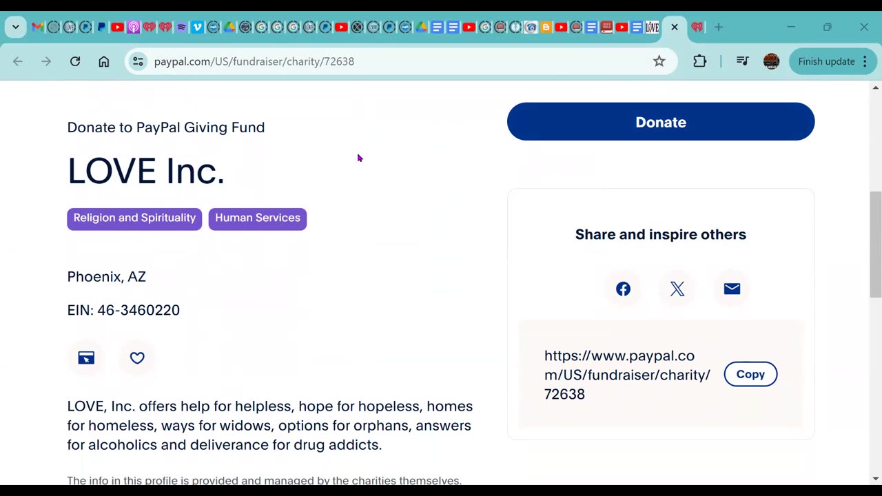This screenshot has height=496, width=882.
Task: View site information icon
Action: 138,61
